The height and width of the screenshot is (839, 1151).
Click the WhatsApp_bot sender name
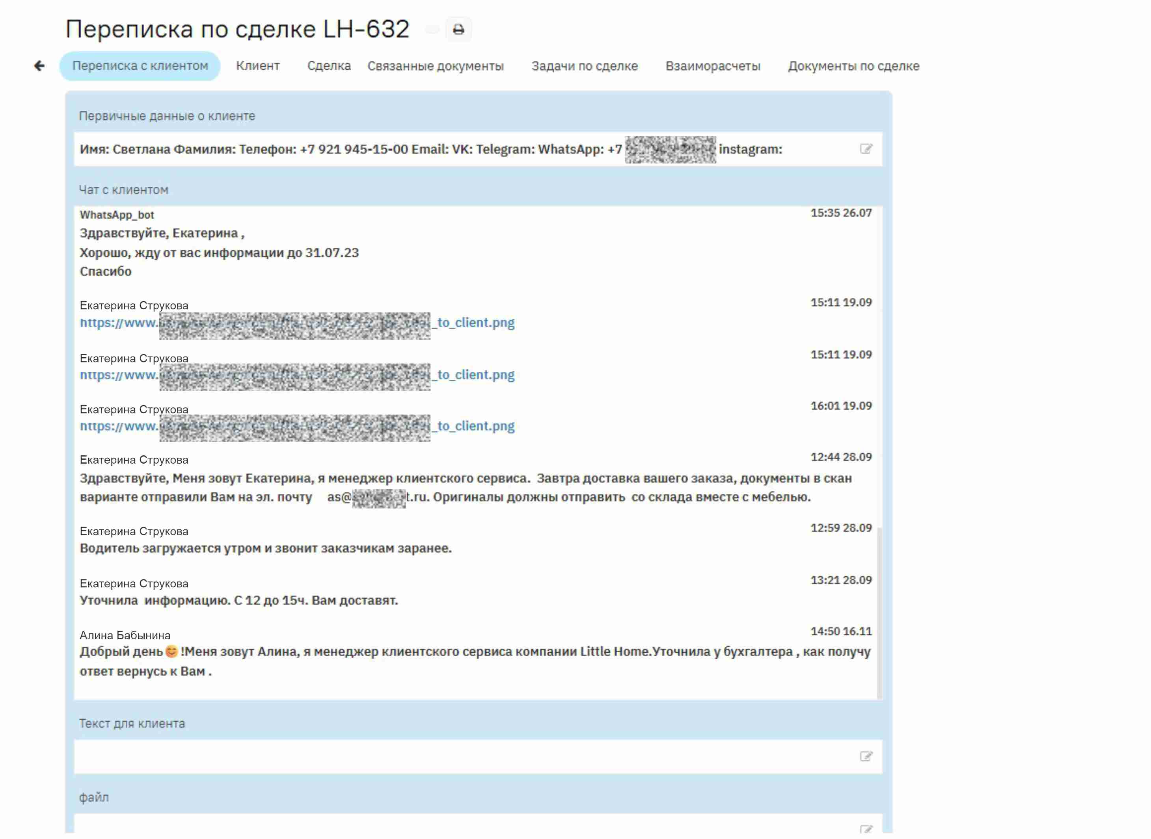tap(117, 215)
